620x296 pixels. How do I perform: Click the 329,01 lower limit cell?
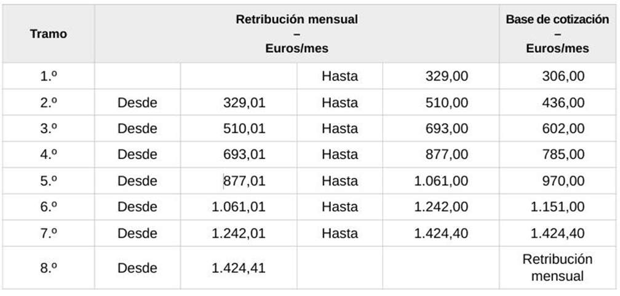244,103
